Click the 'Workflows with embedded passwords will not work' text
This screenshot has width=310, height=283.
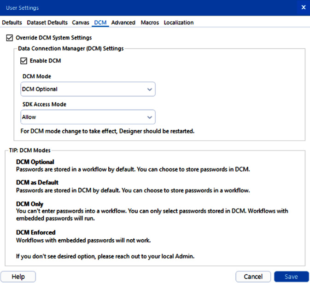point(83,240)
